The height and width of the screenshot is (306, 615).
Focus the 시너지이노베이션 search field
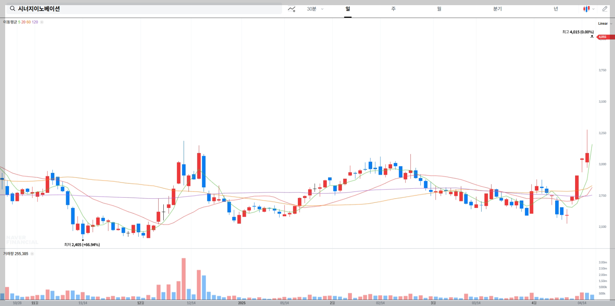pos(144,9)
